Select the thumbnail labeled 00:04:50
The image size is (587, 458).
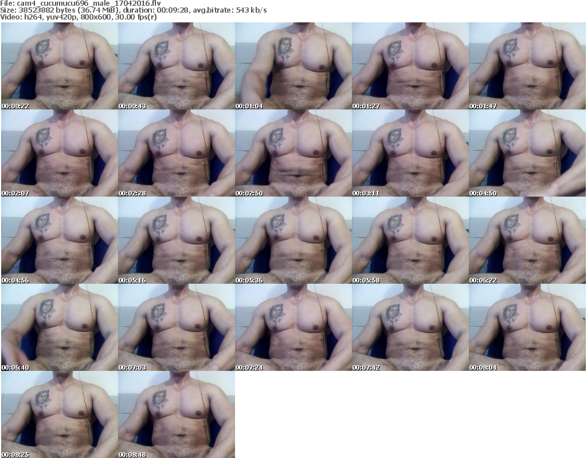pyautogui.click(x=527, y=153)
